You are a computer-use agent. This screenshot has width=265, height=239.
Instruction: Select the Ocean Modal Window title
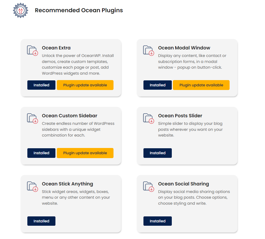pyautogui.click(x=184, y=48)
